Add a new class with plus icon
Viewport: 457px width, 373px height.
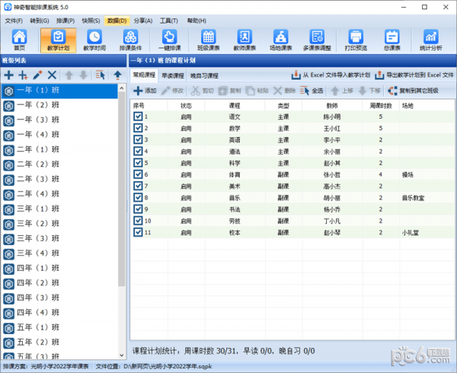click(8, 75)
